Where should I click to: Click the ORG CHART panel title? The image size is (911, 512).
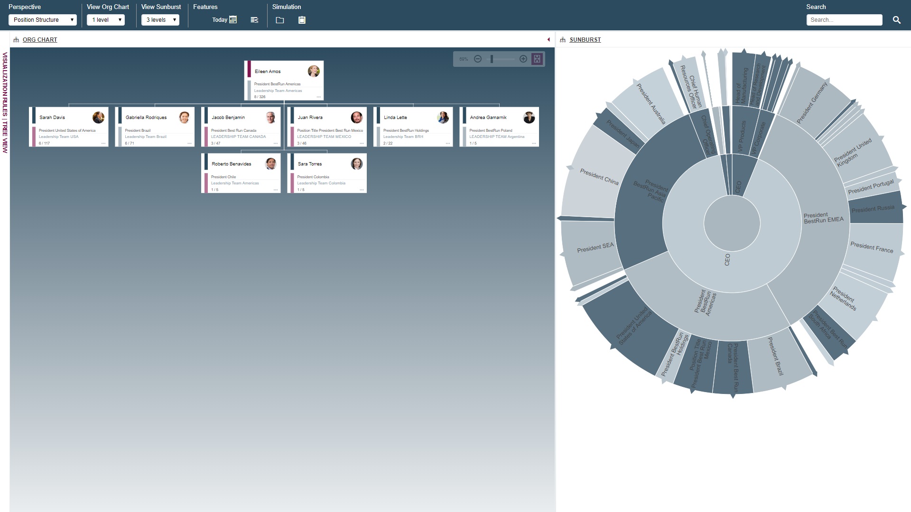click(x=40, y=40)
